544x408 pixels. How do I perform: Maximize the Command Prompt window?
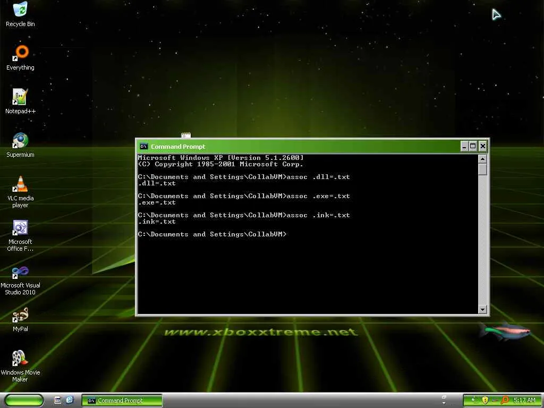point(473,147)
